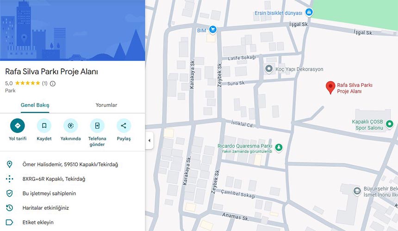Click Haritalar etkinliğiniz
398x231 pixels.
46,208
